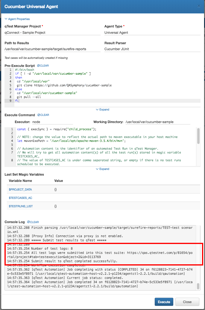The width and height of the screenshot is (205, 310).
Task: Click the clear icon beside Pre-Execute Script
Action: click(38, 66)
